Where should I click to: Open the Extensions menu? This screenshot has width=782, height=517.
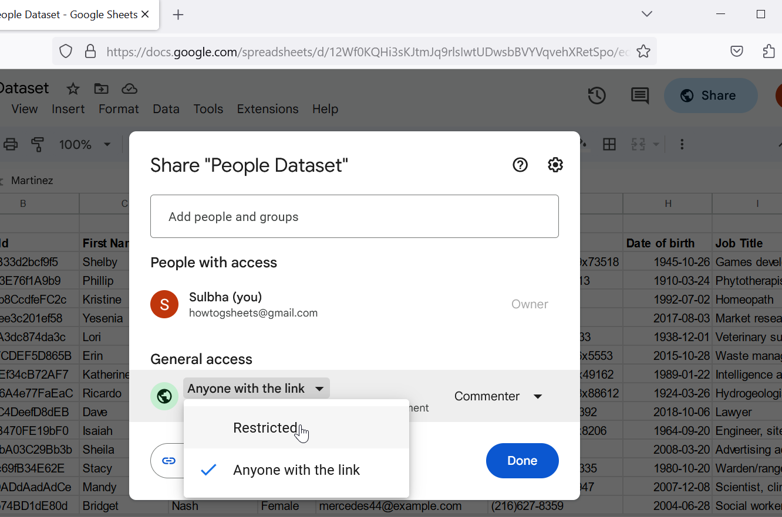pyautogui.click(x=268, y=109)
